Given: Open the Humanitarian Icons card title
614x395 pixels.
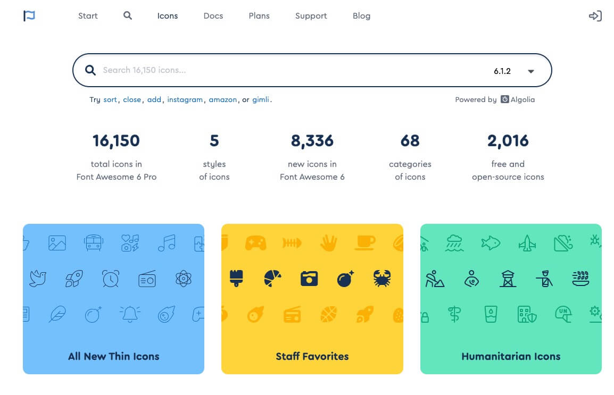Looking at the screenshot, I should [511, 356].
